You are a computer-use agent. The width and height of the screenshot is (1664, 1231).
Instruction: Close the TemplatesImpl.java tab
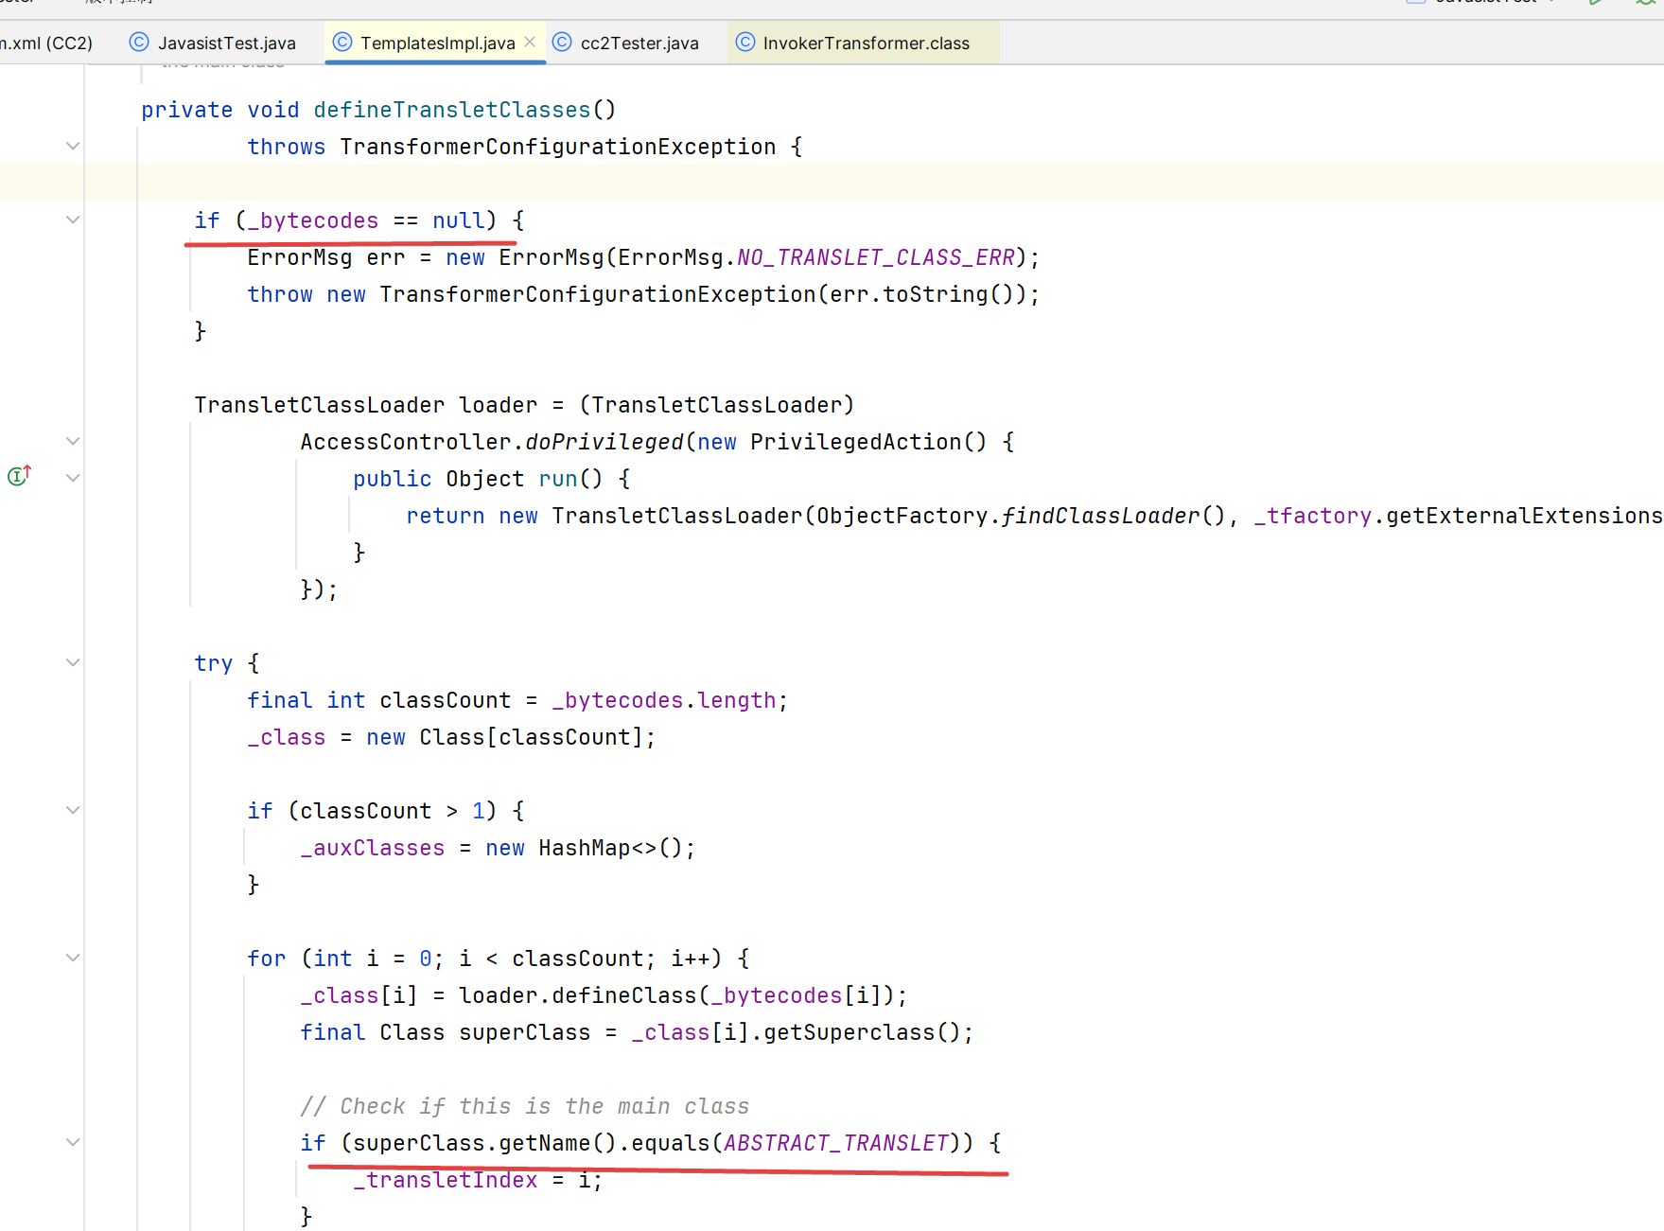click(530, 42)
